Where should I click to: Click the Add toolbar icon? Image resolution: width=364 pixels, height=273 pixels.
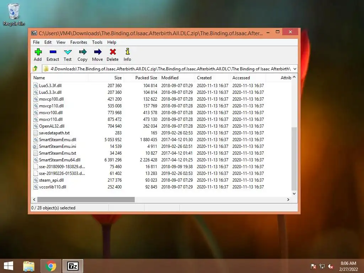click(38, 52)
